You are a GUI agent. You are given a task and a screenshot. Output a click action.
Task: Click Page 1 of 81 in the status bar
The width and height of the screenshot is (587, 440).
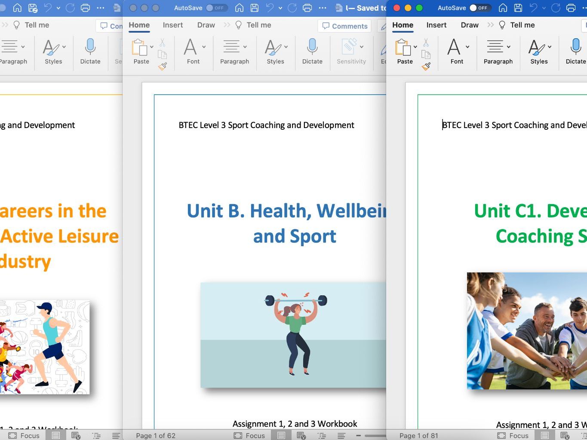[x=418, y=436]
